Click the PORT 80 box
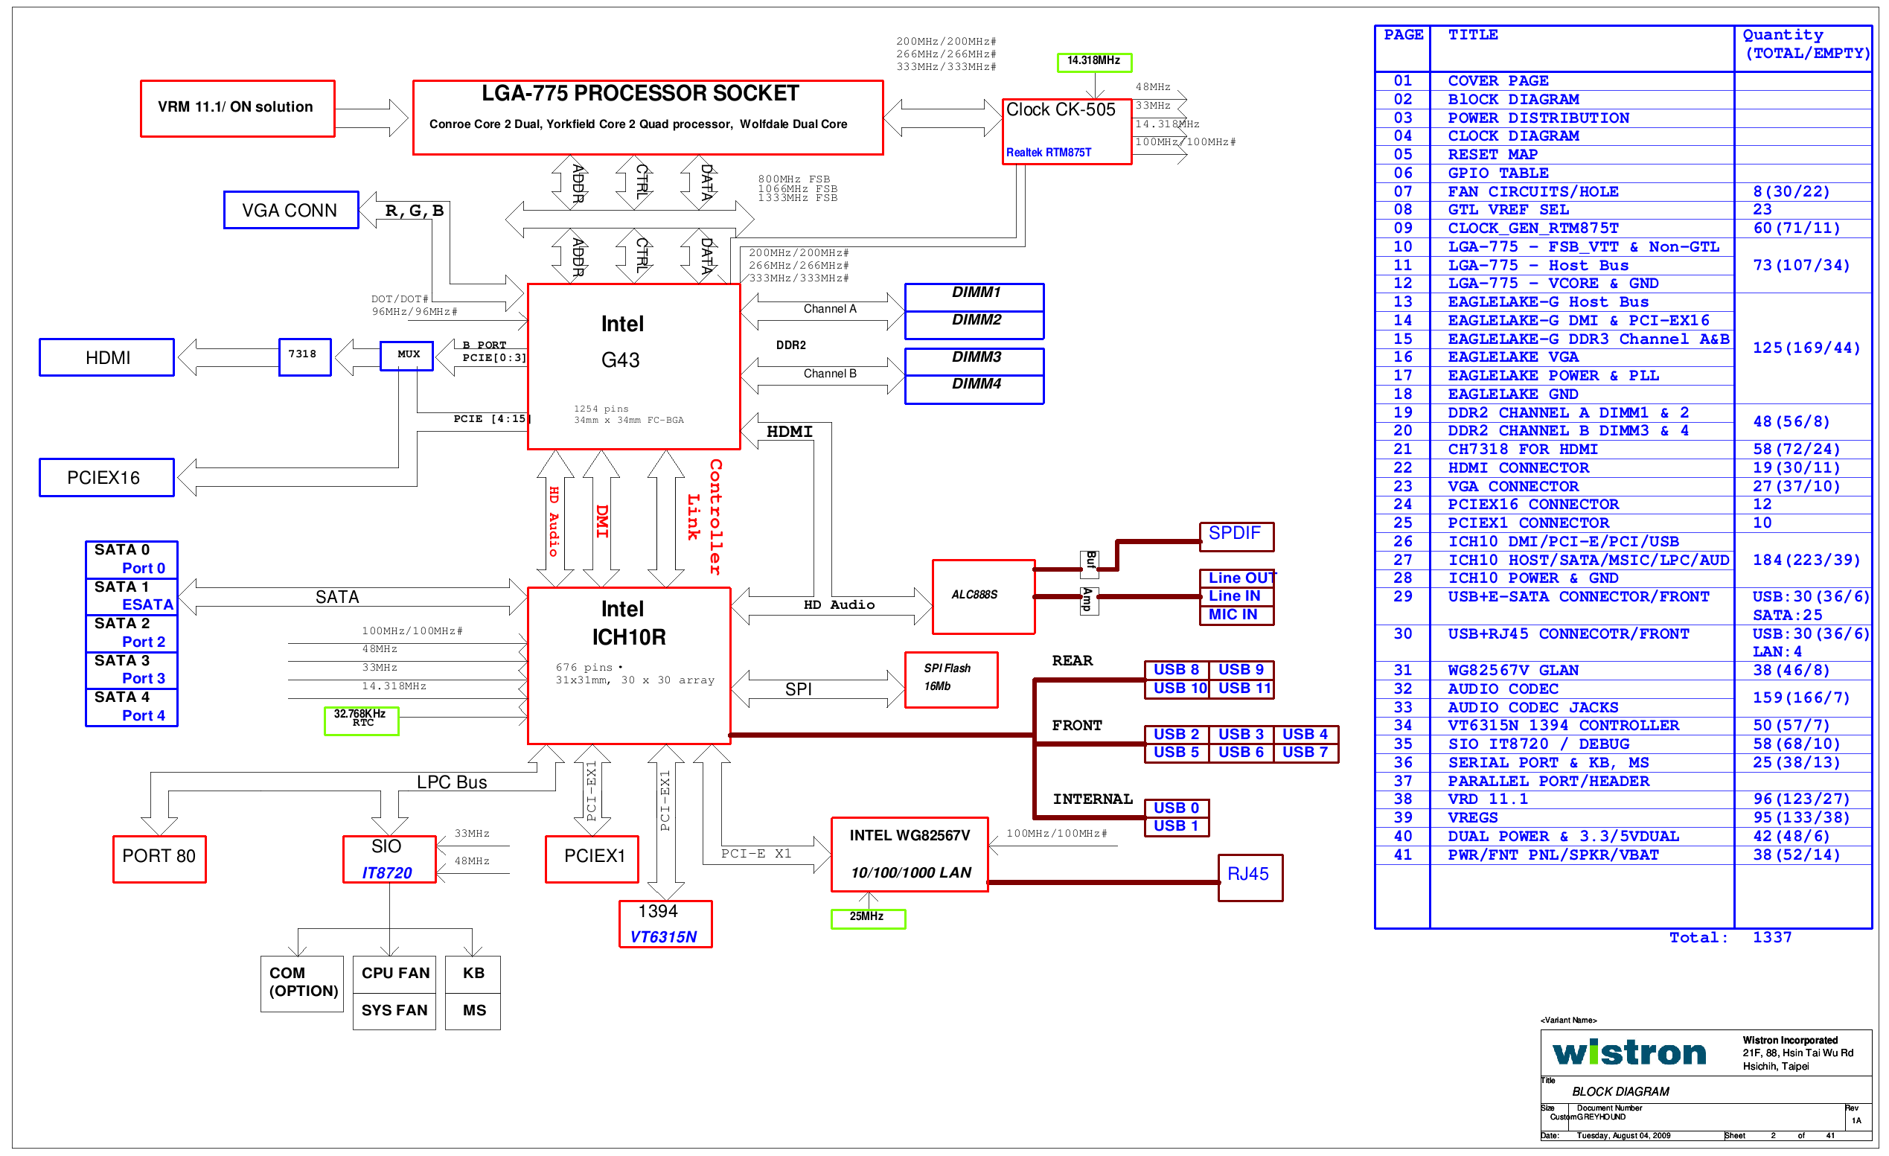The image size is (1889, 1156). (x=159, y=859)
